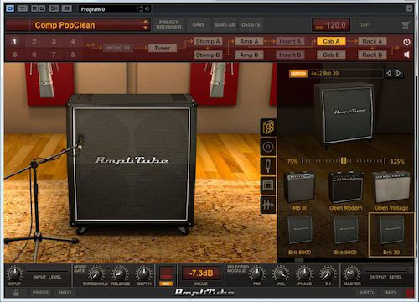Select the Brit 8000 cabinet thumbnail

(x=300, y=235)
